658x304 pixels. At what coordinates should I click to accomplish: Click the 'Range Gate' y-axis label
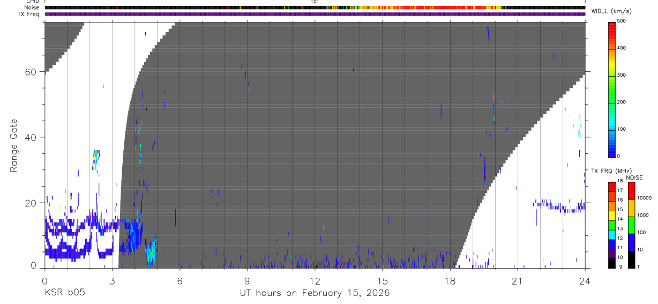click(13, 145)
